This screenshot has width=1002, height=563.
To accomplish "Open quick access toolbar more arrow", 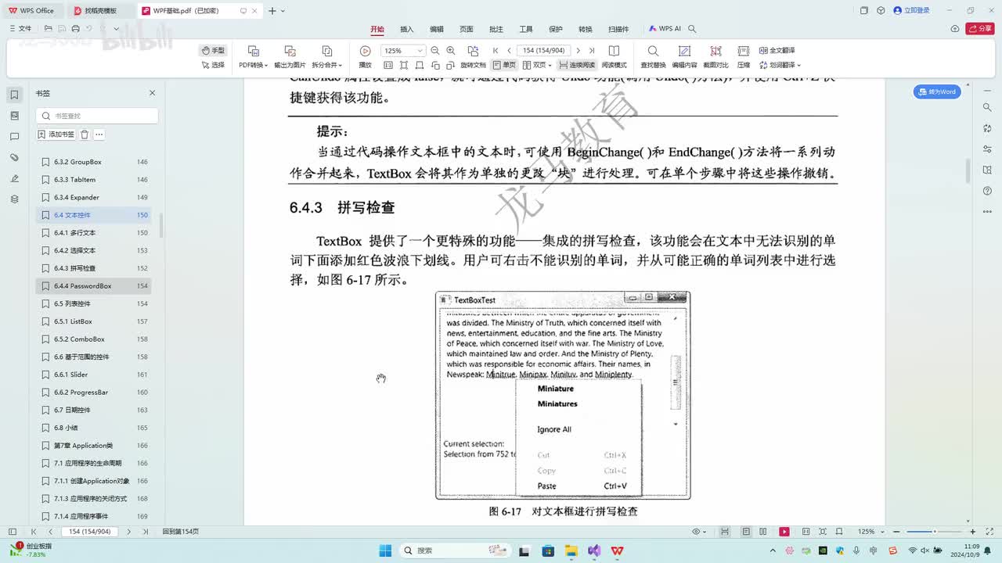I will pos(117,29).
